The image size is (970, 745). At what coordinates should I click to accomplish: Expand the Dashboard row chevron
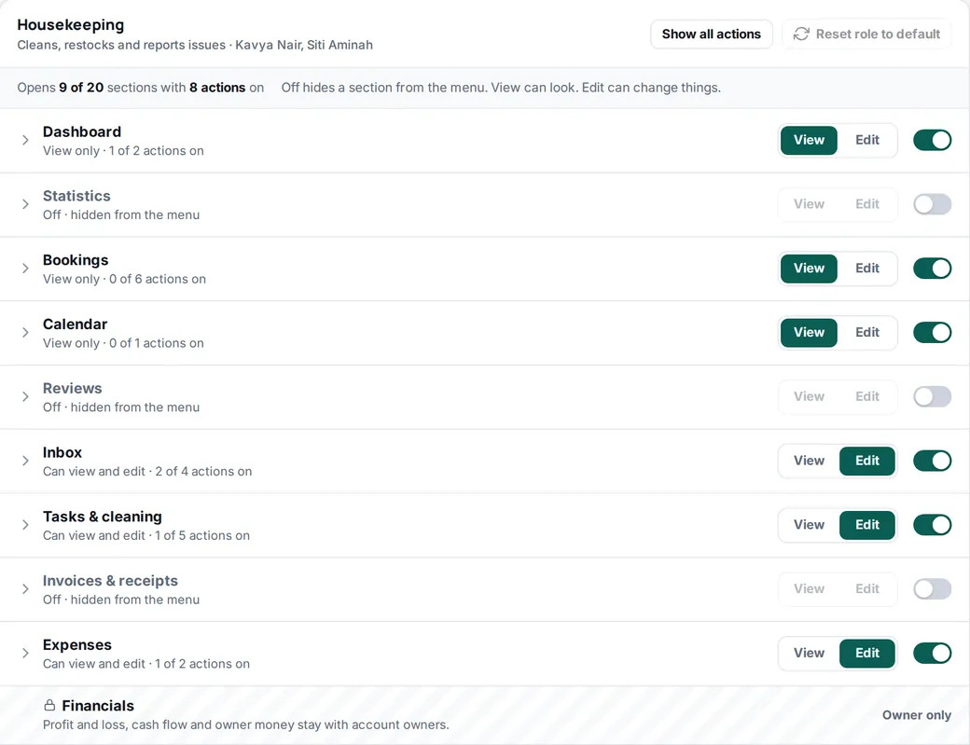[25, 141]
